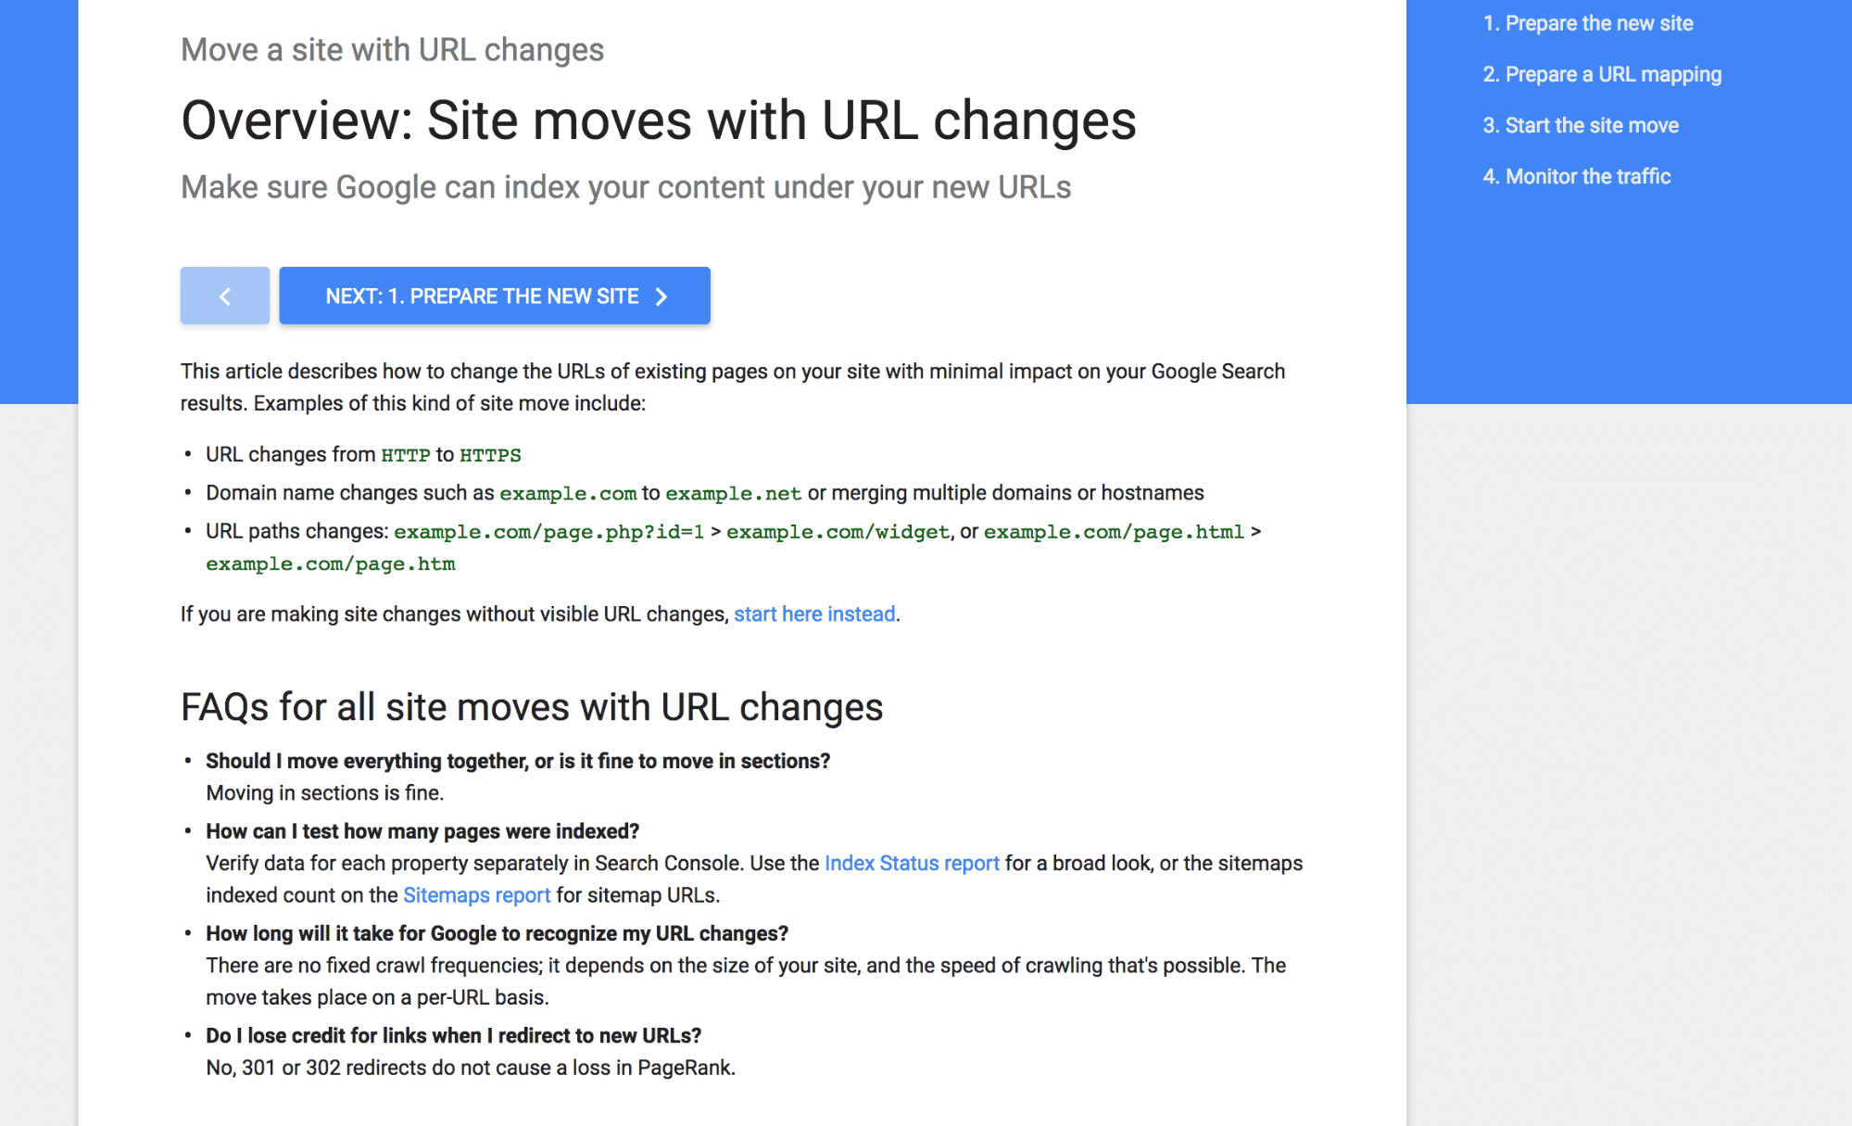Click question about moving everything together
Image resolution: width=1852 pixels, height=1126 pixels.
tap(518, 761)
